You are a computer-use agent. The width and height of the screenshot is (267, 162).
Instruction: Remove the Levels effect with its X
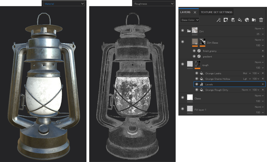pyautogui.click(x=263, y=84)
